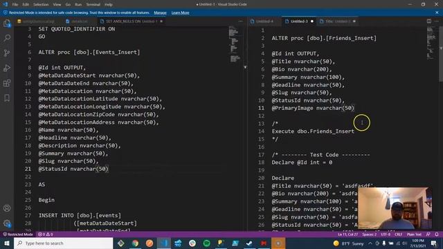The image size is (443, 249).
Task: Open the Source Control view
Action: click(7, 53)
